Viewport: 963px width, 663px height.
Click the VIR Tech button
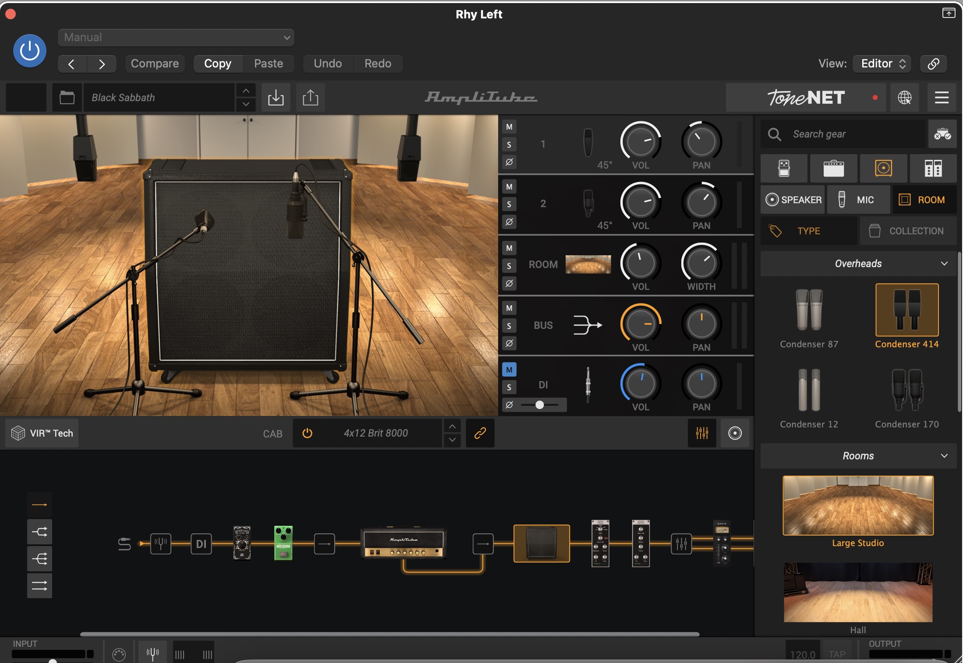point(42,433)
